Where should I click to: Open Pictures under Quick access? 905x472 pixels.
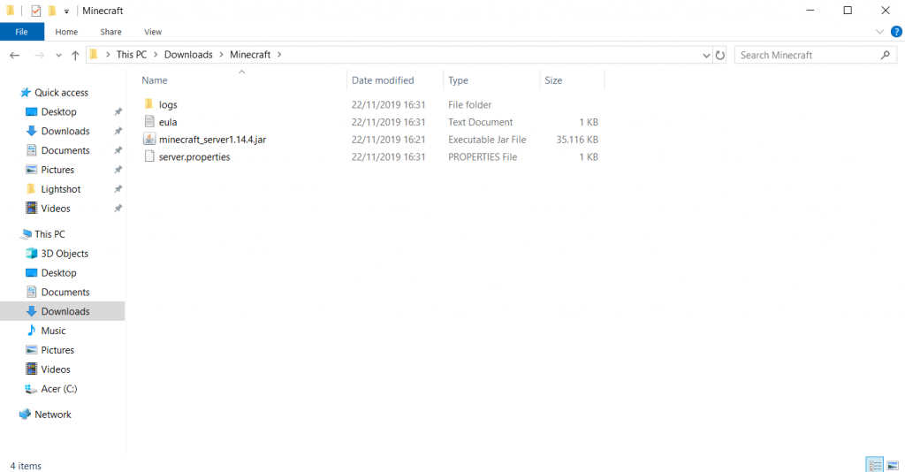50,170
